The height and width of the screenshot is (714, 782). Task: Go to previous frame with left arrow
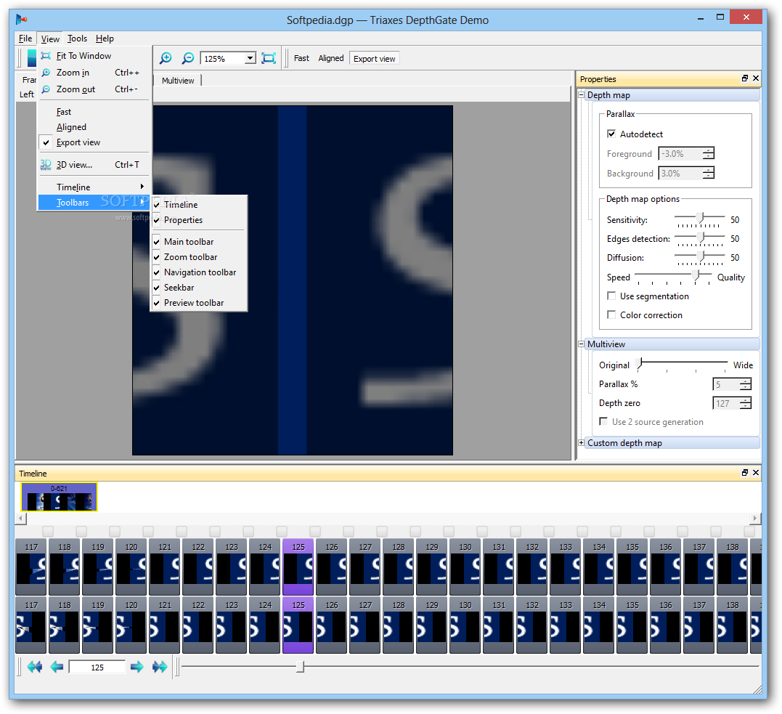[x=57, y=667]
